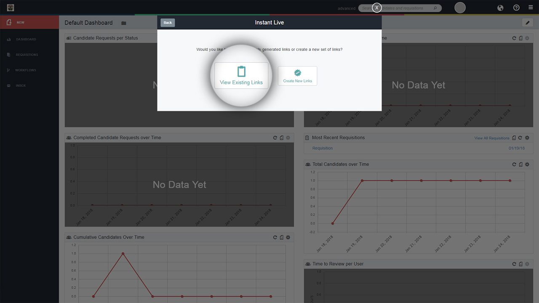Refresh the Total Candidates over Time widget
The height and width of the screenshot is (303, 539).
coord(514,165)
